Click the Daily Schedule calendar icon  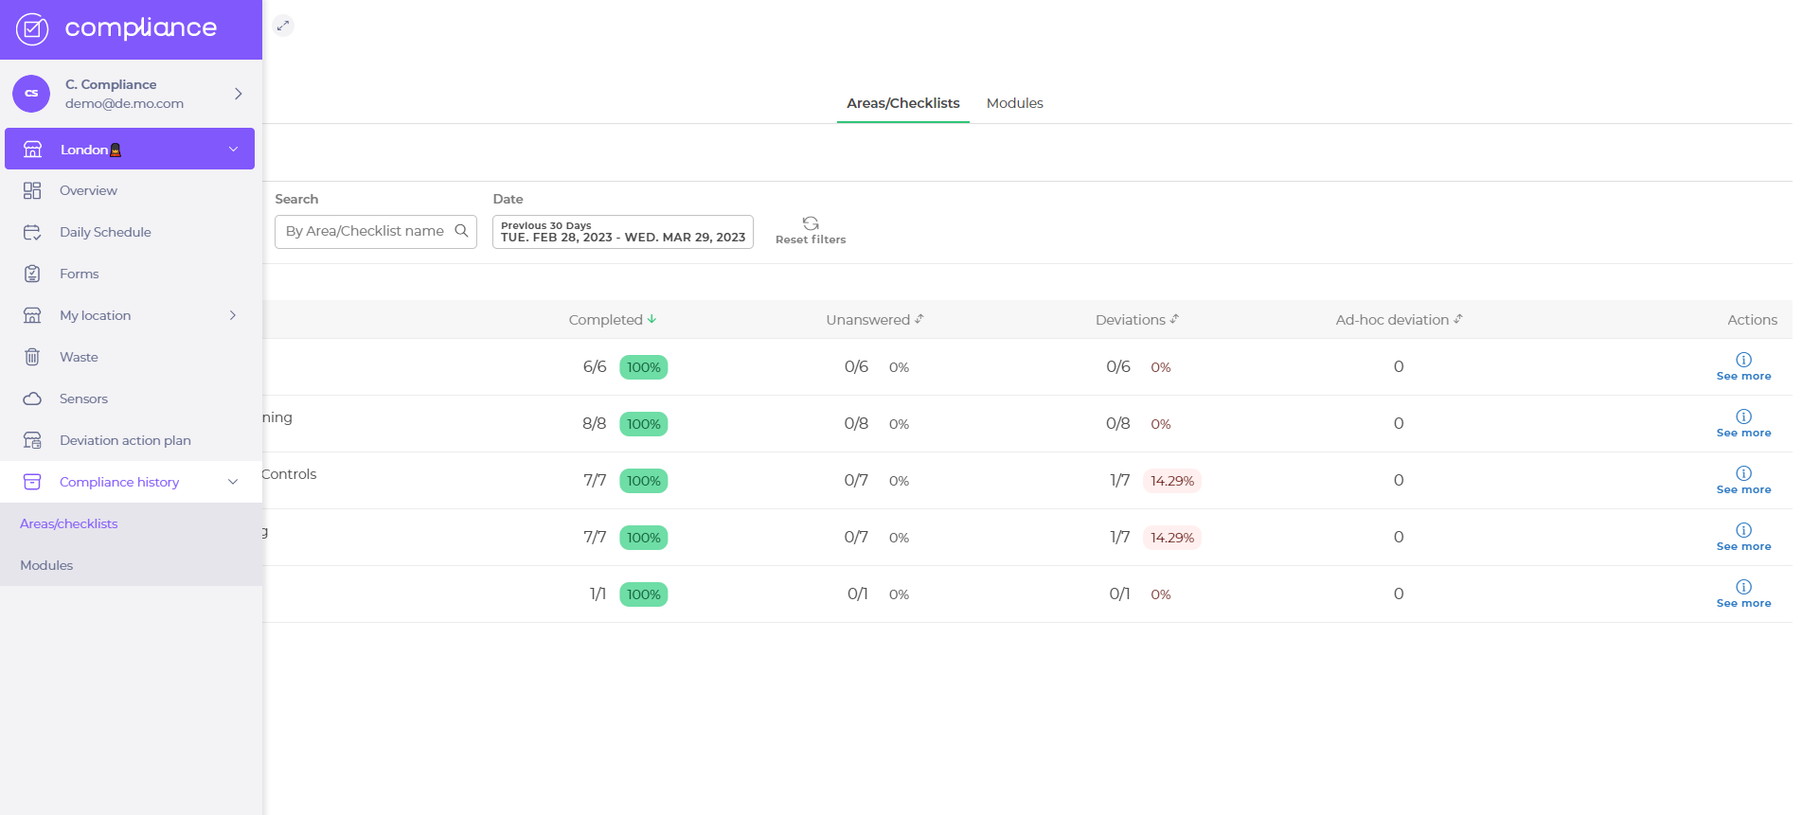pos(32,232)
